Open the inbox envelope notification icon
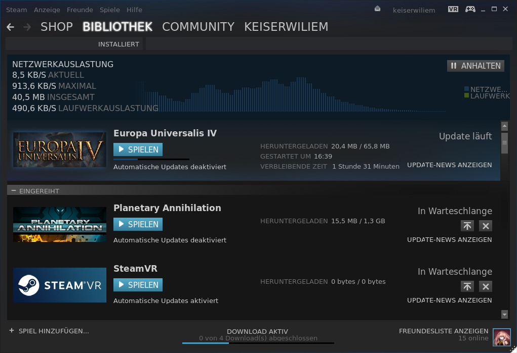The height and width of the screenshot is (353, 517). (378, 9)
